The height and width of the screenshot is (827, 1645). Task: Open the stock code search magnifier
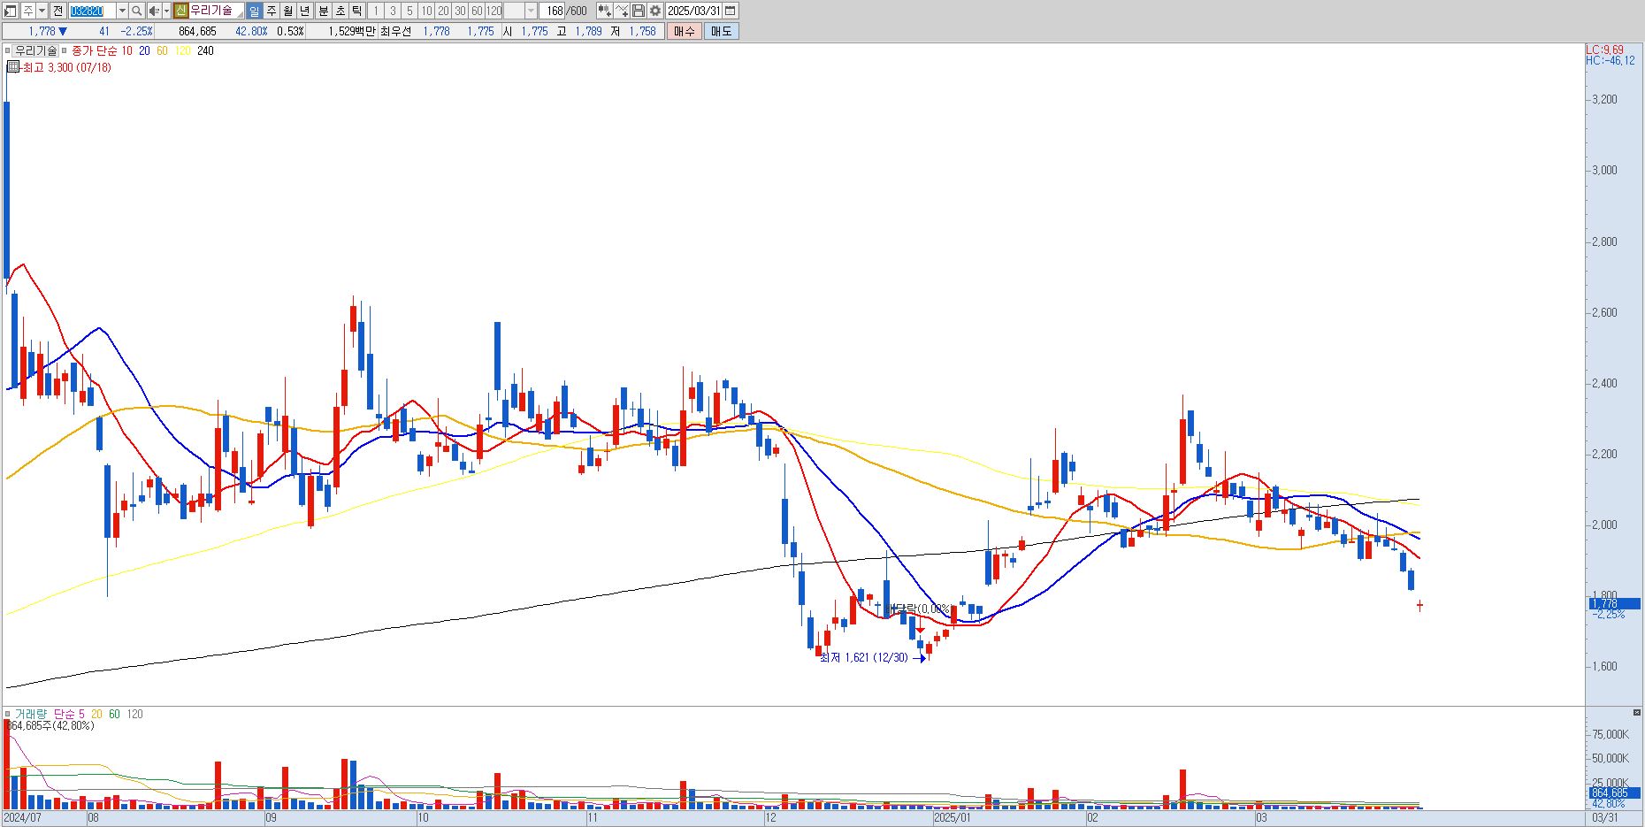(136, 11)
